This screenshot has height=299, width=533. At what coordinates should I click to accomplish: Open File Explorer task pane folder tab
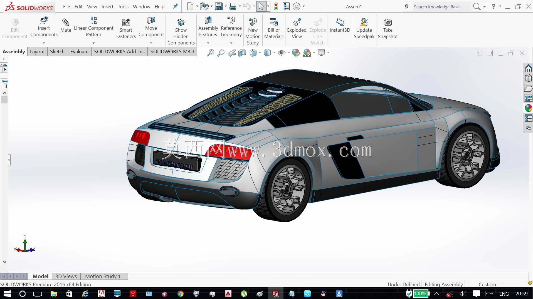coord(528,88)
